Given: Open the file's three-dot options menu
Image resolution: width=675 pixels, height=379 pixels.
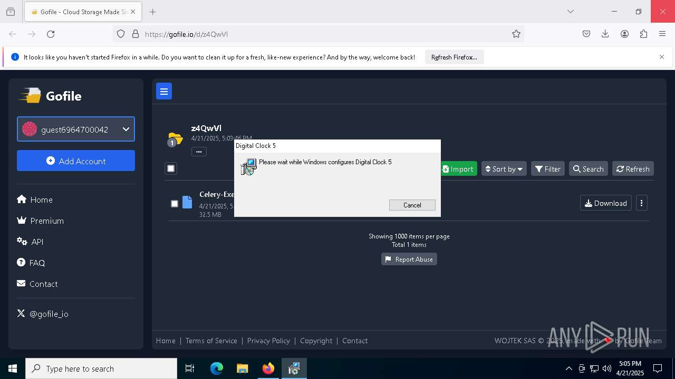Looking at the screenshot, I should [642, 203].
